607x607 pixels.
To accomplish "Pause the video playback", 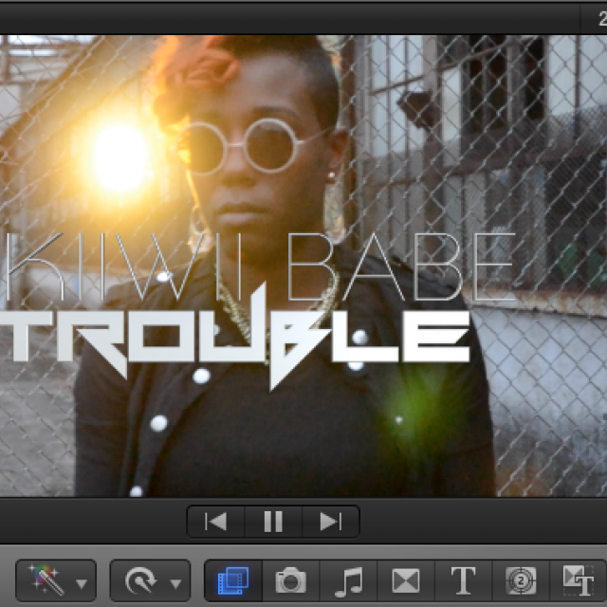I will pos(273,522).
